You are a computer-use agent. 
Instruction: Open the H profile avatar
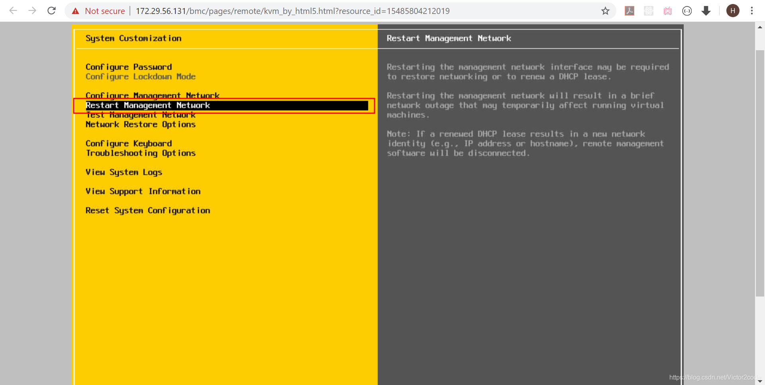(733, 11)
